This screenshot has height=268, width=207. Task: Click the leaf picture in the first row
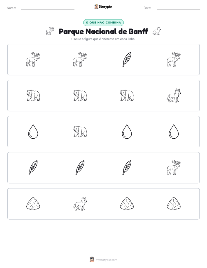(127, 59)
